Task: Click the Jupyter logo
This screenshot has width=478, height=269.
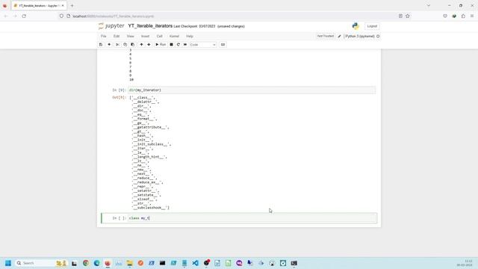Action: pyautogui.click(x=111, y=26)
